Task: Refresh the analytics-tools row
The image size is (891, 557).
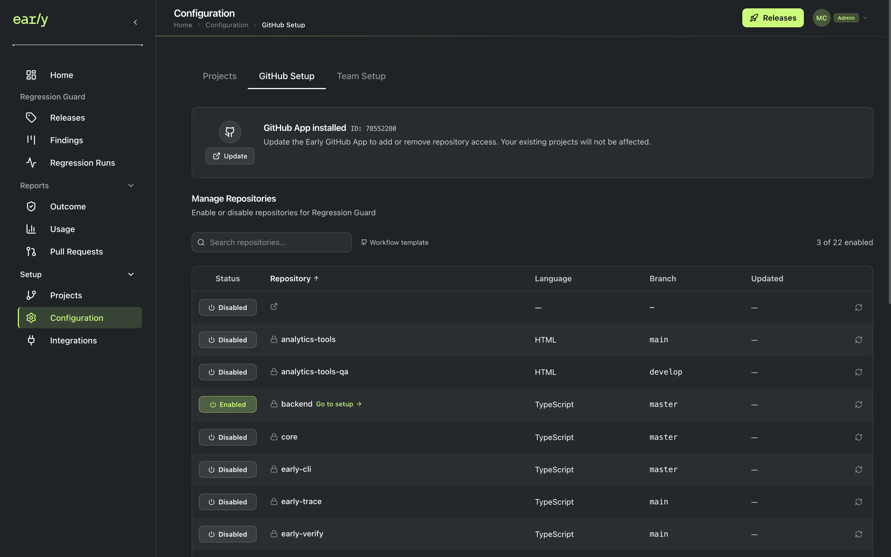Action: pos(859,340)
